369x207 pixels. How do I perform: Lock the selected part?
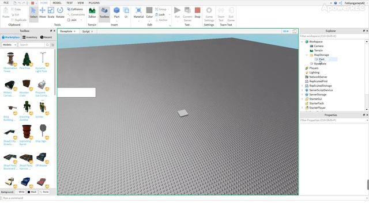pos(160,14)
